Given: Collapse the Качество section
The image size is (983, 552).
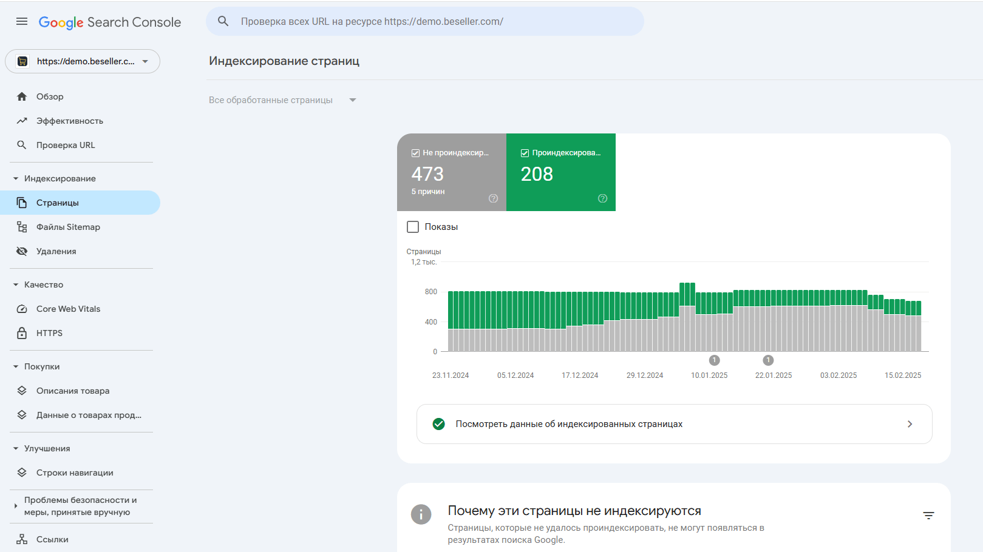Looking at the screenshot, I should tap(16, 284).
